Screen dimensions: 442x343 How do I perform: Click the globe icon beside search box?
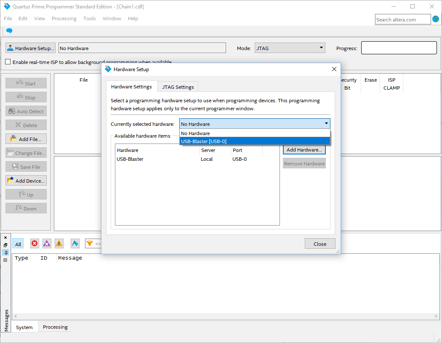436,19
